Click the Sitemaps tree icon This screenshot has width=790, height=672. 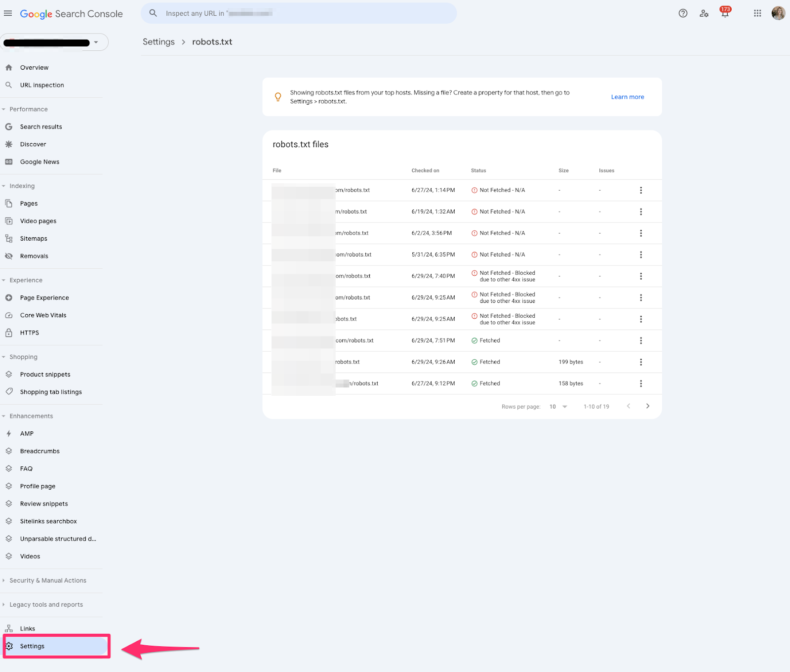tap(9, 239)
